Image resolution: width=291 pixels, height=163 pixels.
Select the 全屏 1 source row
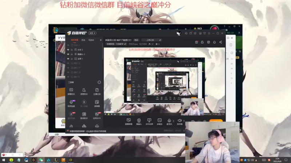point(84,59)
